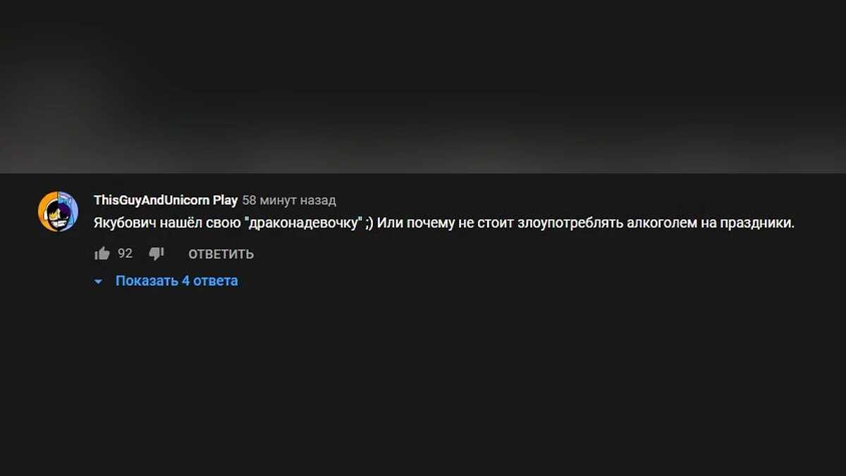Open ThisGuyAndUnicorn Play avatar

click(58, 211)
